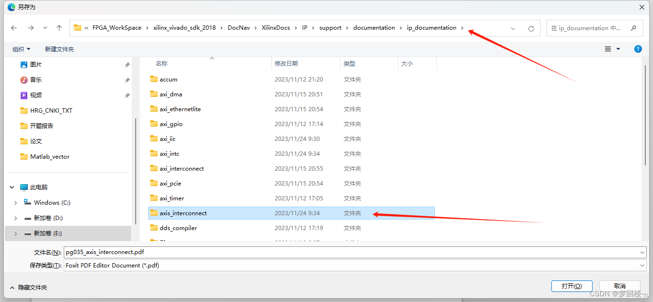The width and height of the screenshot is (653, 302).
Task: Click the 打开(O) button
Action: coord(571,286)
